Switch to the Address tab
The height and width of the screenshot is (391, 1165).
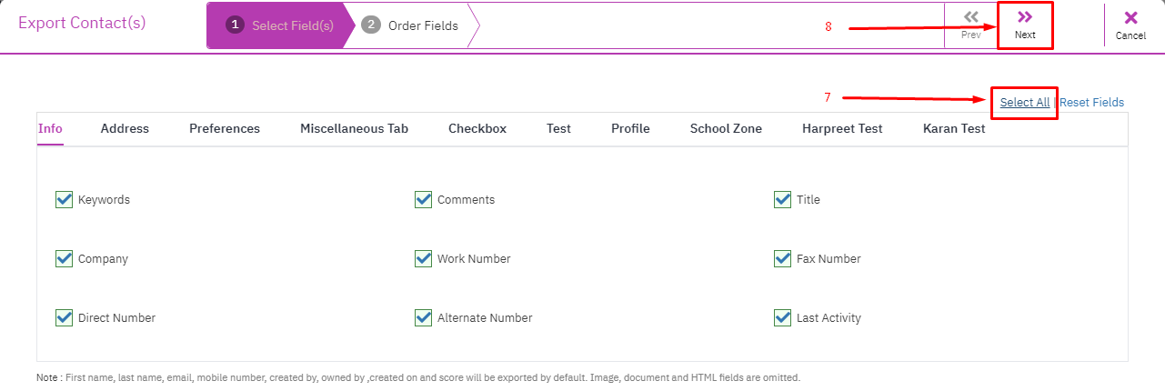click(125, 128)
